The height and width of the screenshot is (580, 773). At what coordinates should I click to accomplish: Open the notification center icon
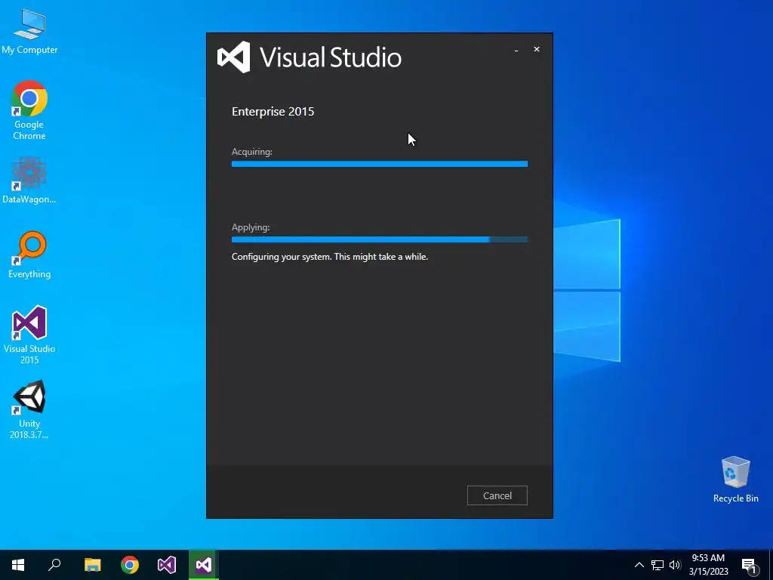[x=750, y=566]
